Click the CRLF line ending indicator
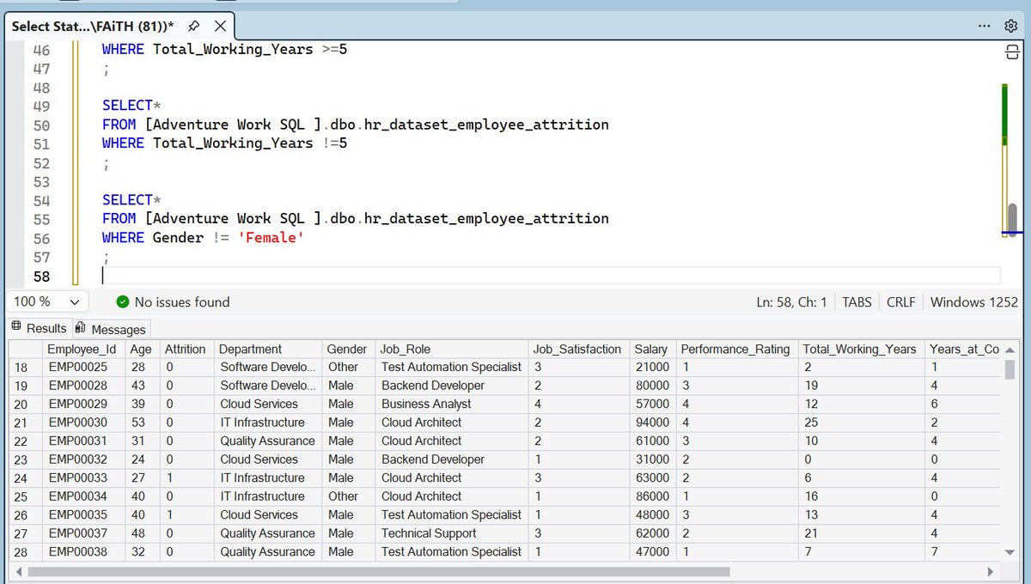This screenshot has width=1031, height=584. pos(901,301)
